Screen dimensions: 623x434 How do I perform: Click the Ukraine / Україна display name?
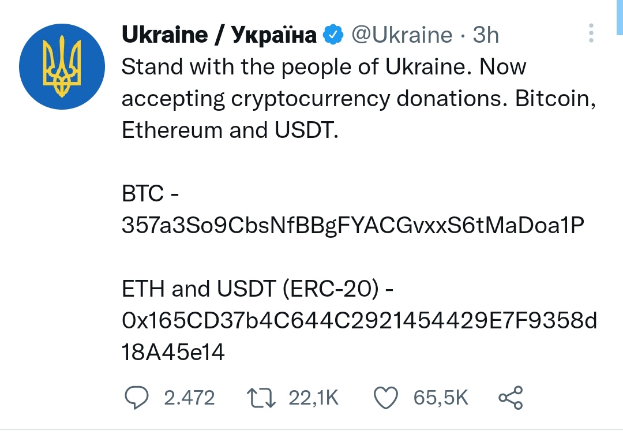click(219, 35)
